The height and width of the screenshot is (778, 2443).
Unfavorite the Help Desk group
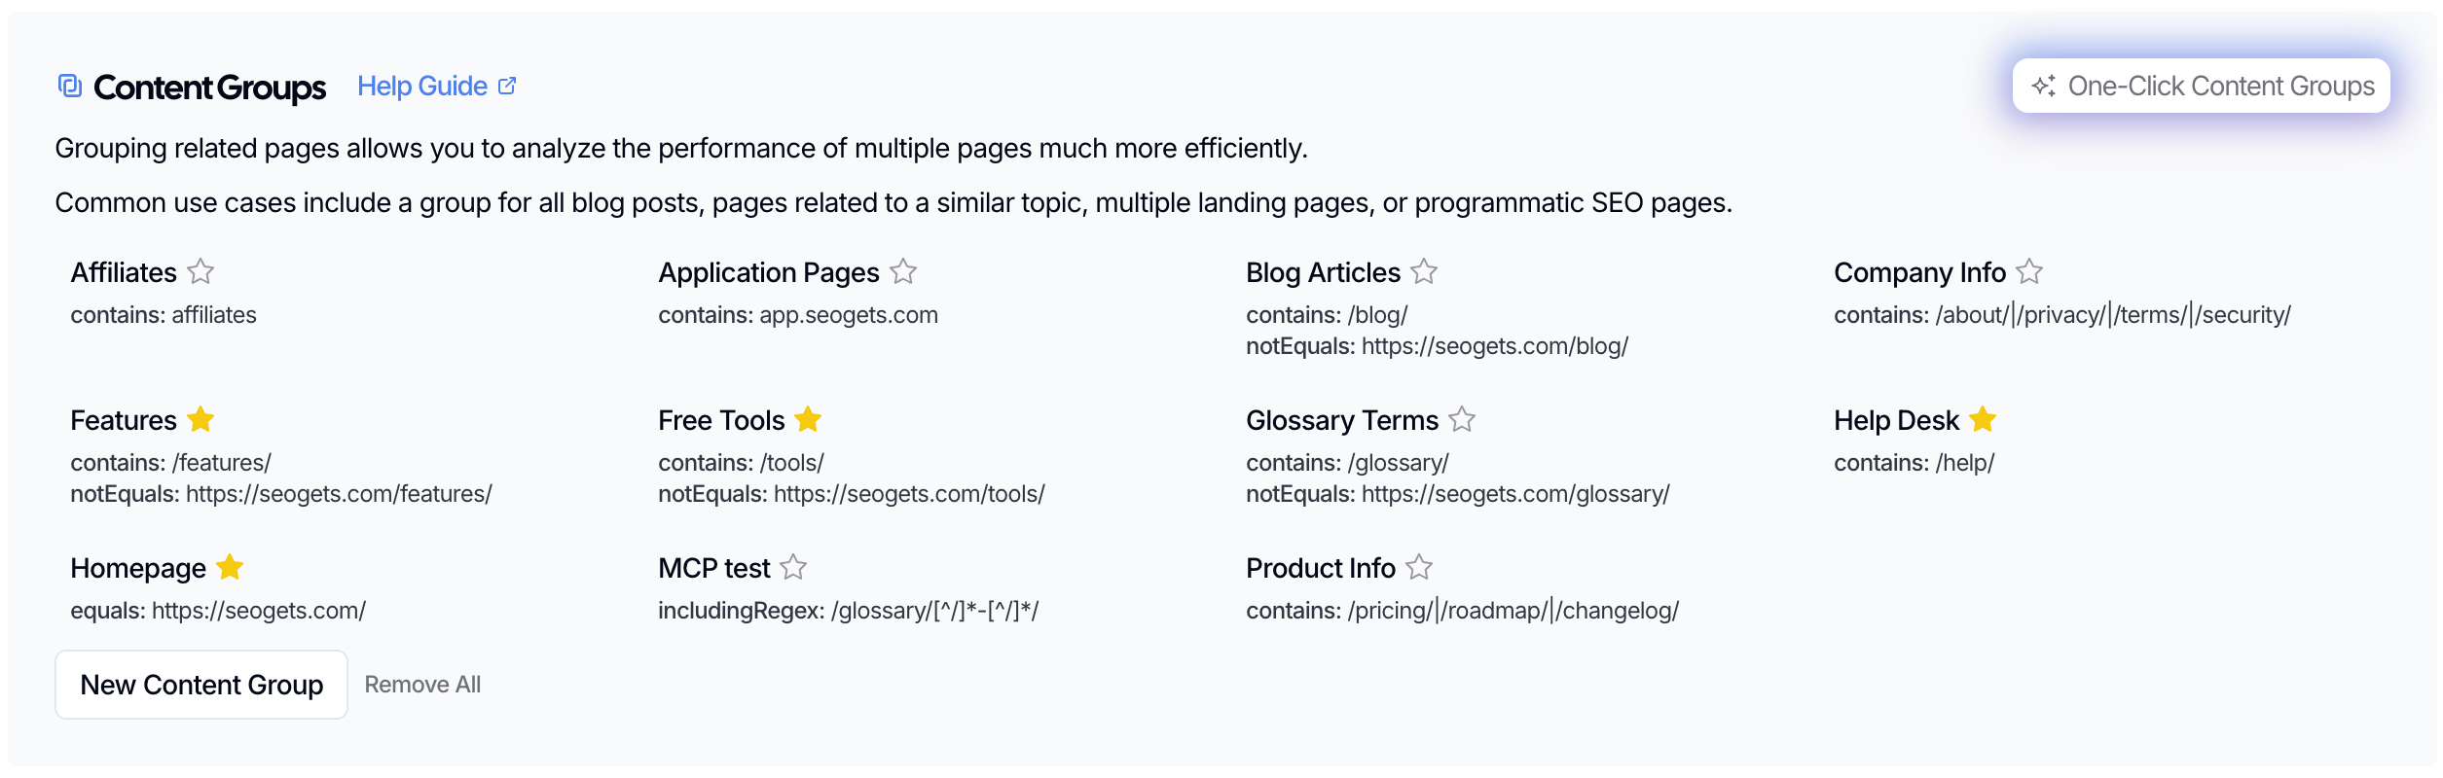click(x=1983, y=419)
